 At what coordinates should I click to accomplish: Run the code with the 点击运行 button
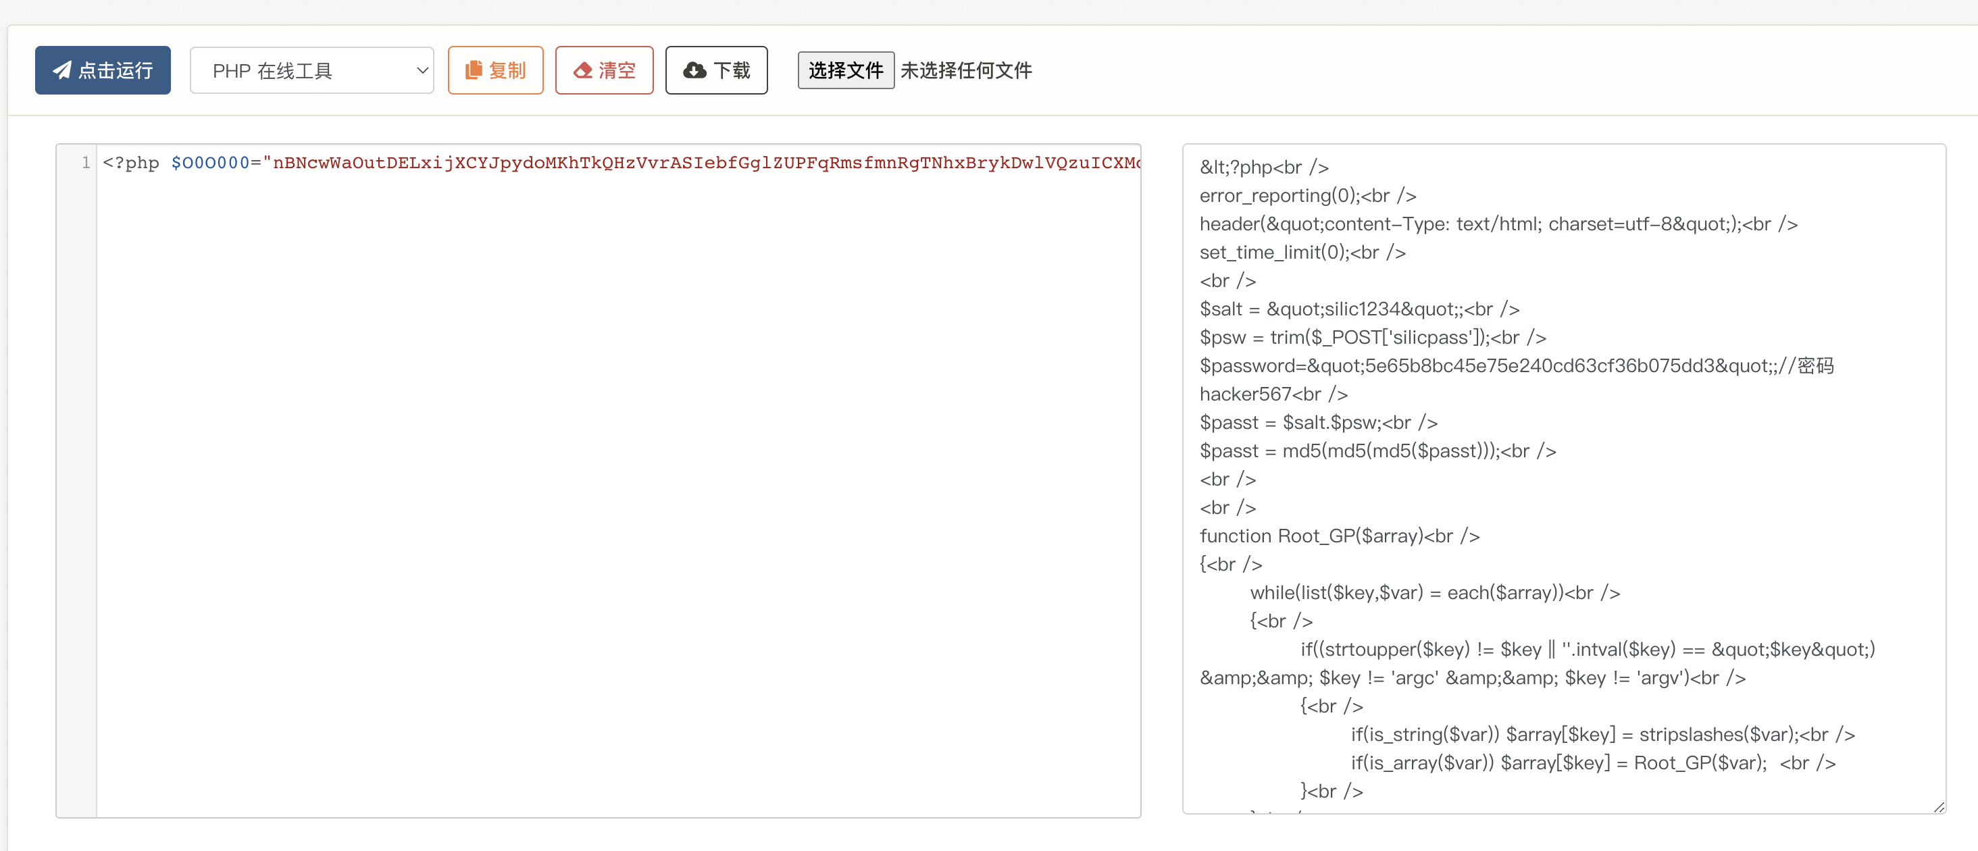point(115,71)
